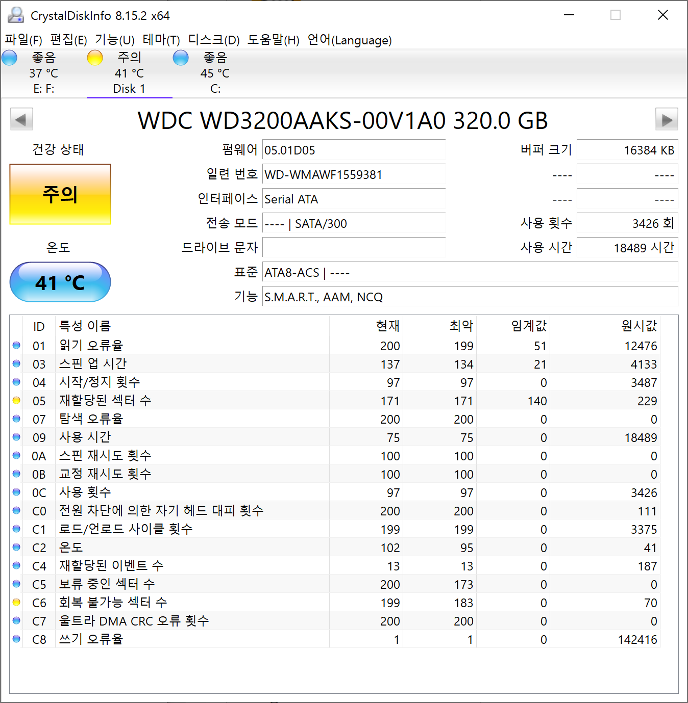The width and height of the screenshot is (688, 703).
Task: Open the 편집(E) menu
Action: (x=68, y=40)
